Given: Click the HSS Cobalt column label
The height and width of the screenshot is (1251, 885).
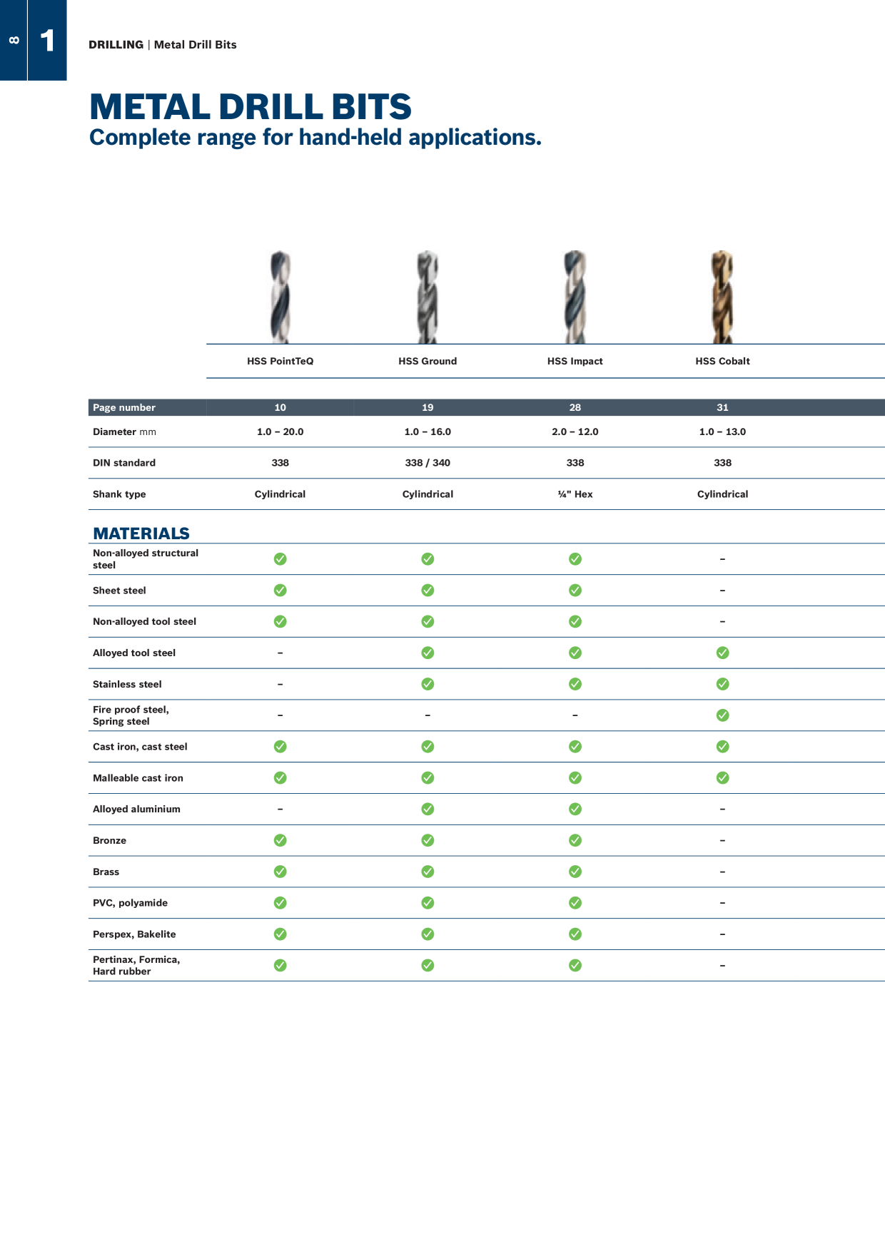Looking at the screenshot, I should 723,361.
